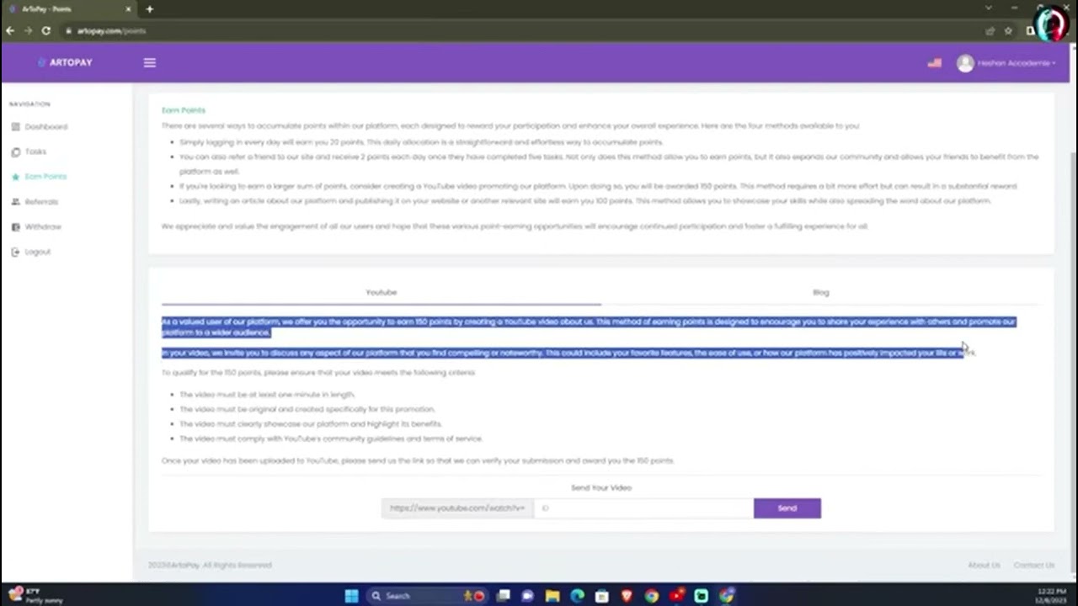This screenshot has width=1078, height=606.
Task: Click the youtube.com/watch?v= URL prefix
Action: [x=457, y=508]
